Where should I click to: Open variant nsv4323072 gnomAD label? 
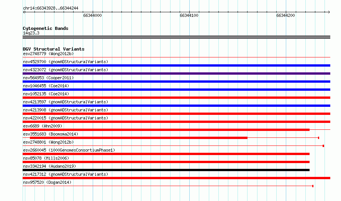pos(66,70)
